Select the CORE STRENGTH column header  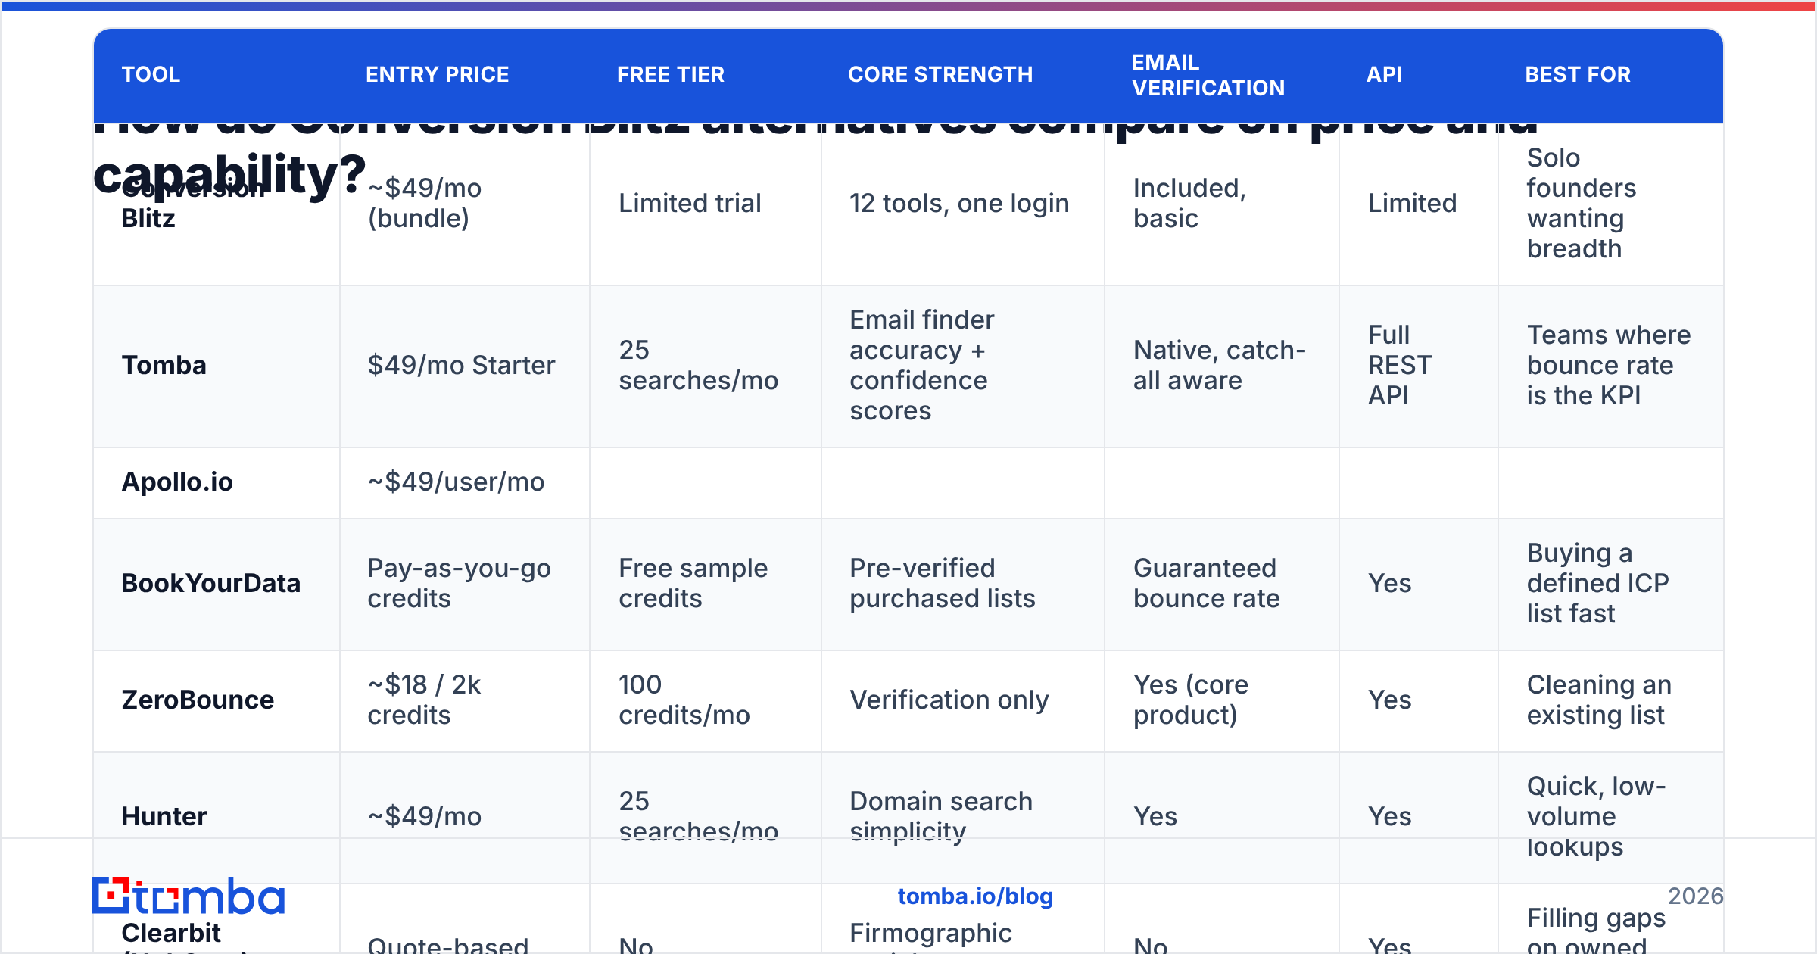[x=940, y=74]
